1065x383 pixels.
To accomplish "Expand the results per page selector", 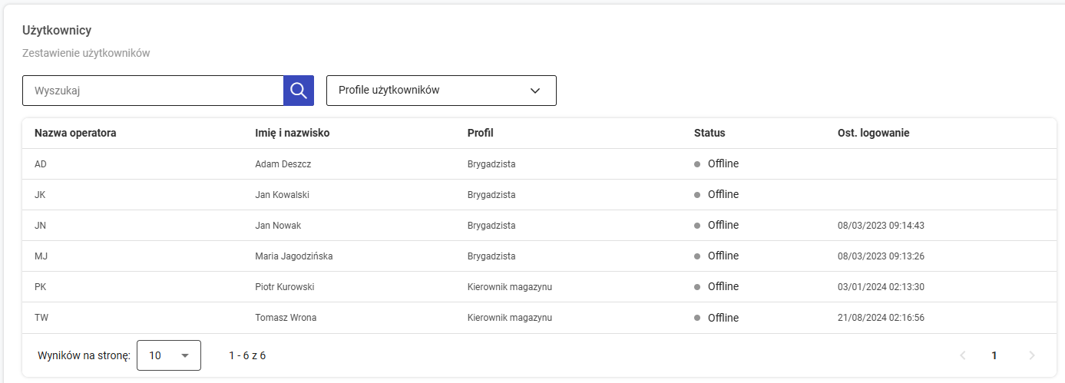I will coord(168,355).
